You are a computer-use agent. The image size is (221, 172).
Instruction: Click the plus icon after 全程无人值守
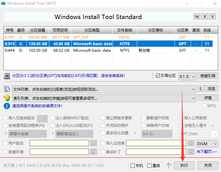click(213, 126)
